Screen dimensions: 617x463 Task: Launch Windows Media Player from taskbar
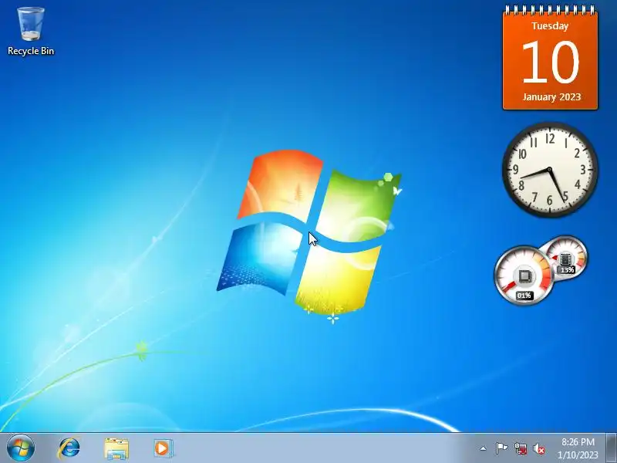163,448
